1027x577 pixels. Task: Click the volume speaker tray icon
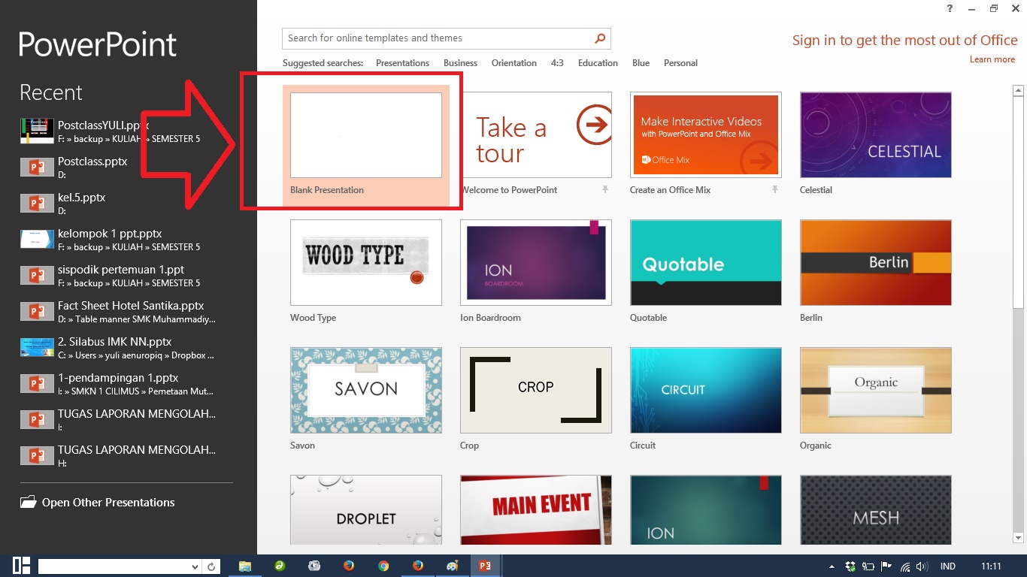[x=922, y=566]
